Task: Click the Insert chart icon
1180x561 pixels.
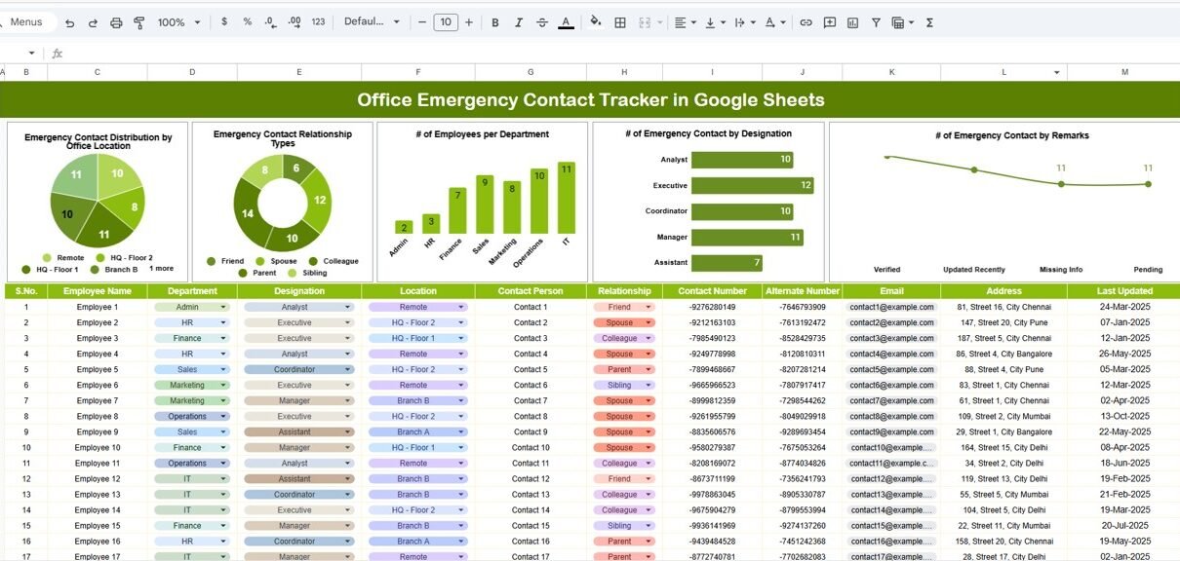Action: tap(853, 22)
